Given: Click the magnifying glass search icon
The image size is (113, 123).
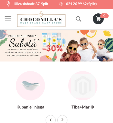Looking at the screenshot, I should coord(79,19).
